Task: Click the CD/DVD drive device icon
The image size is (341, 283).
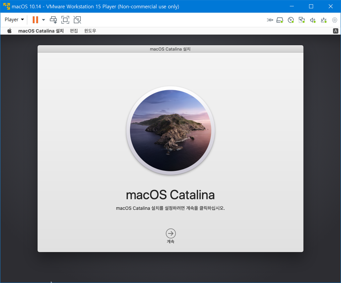Action: coord(291,20)
